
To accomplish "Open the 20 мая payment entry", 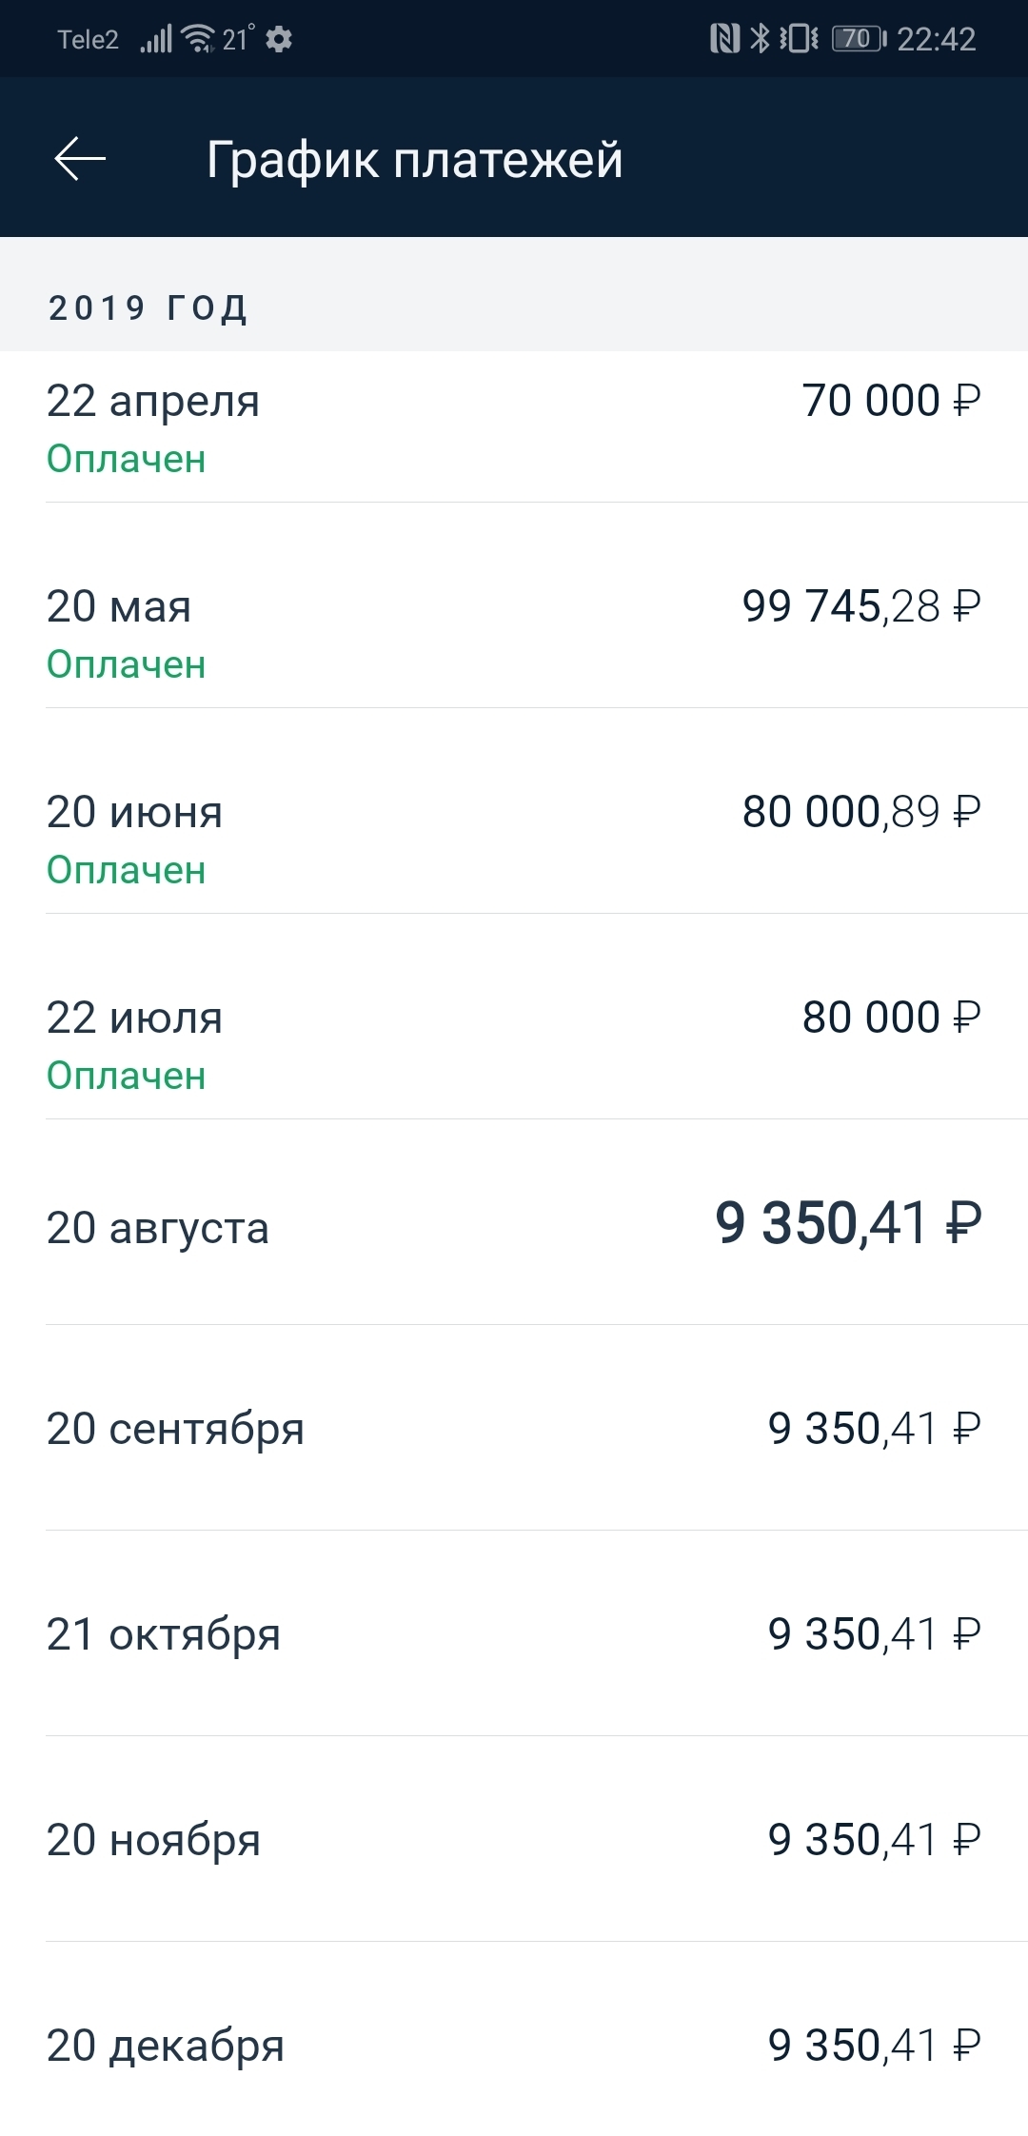I will (x=514, y=632).
